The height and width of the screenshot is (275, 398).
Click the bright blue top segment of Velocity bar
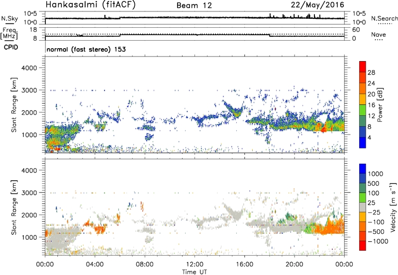[x=363, y=169]
